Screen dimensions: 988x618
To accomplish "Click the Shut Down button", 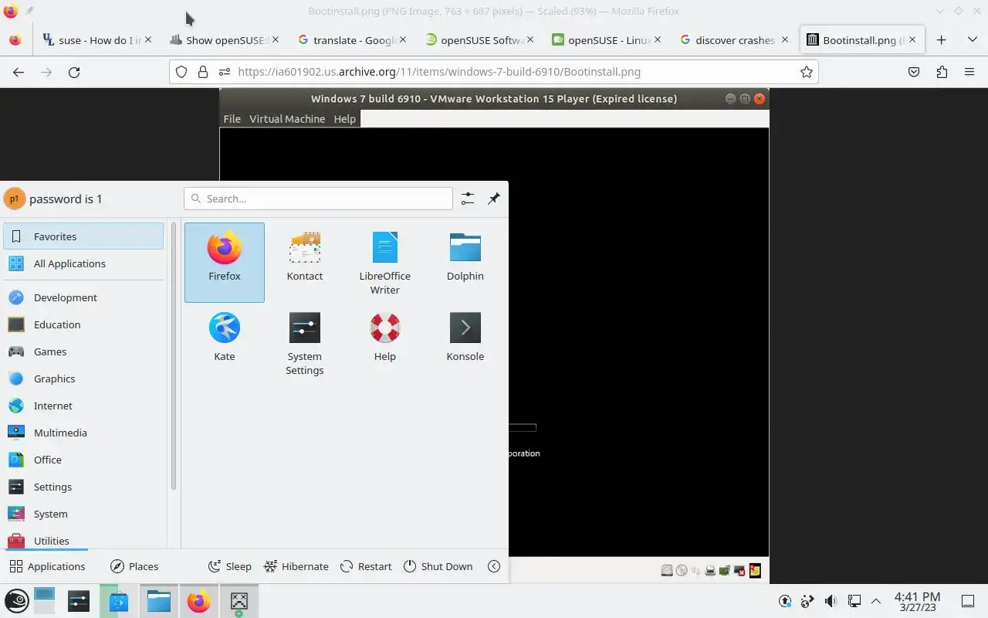I will tap(438, 566).
